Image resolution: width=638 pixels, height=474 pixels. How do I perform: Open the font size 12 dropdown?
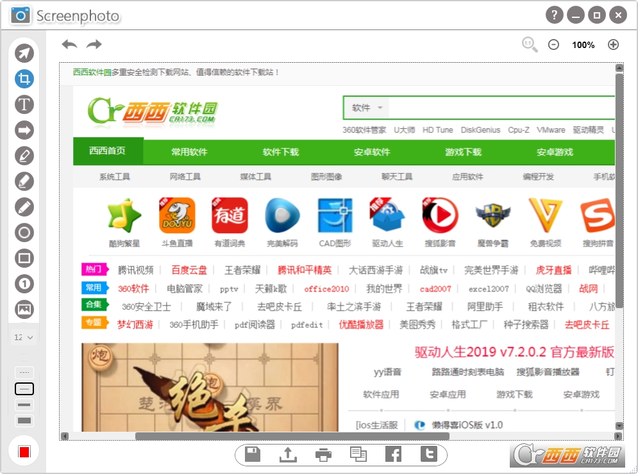click(24, 337)
